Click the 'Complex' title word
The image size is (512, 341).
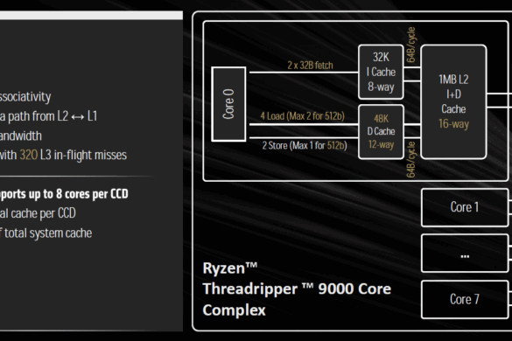click(x=235, y=310)
